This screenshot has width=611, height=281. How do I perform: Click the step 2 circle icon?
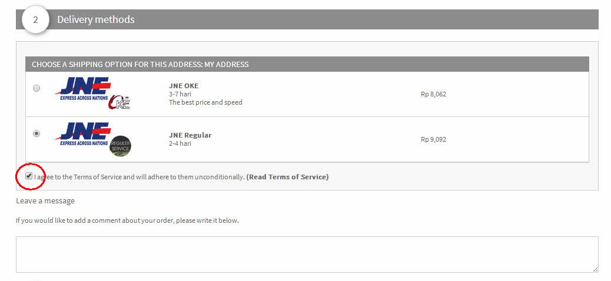coord(35,20)
